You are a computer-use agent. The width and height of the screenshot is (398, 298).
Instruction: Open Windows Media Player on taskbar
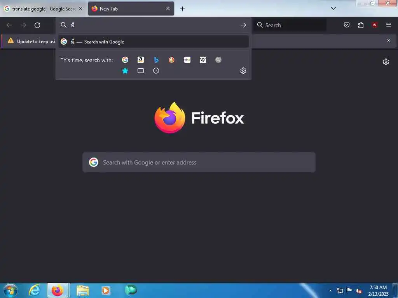(x=106, y=290)
